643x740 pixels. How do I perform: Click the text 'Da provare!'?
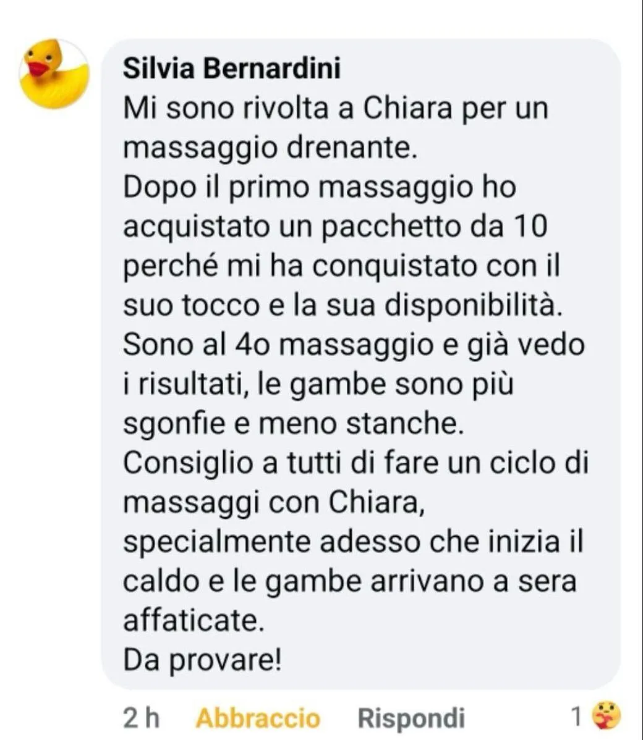(x=203, y=660)
